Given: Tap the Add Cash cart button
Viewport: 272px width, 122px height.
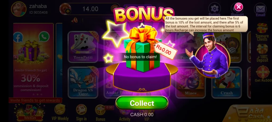Looking at the screenshot, I should (x=250, y=114).
